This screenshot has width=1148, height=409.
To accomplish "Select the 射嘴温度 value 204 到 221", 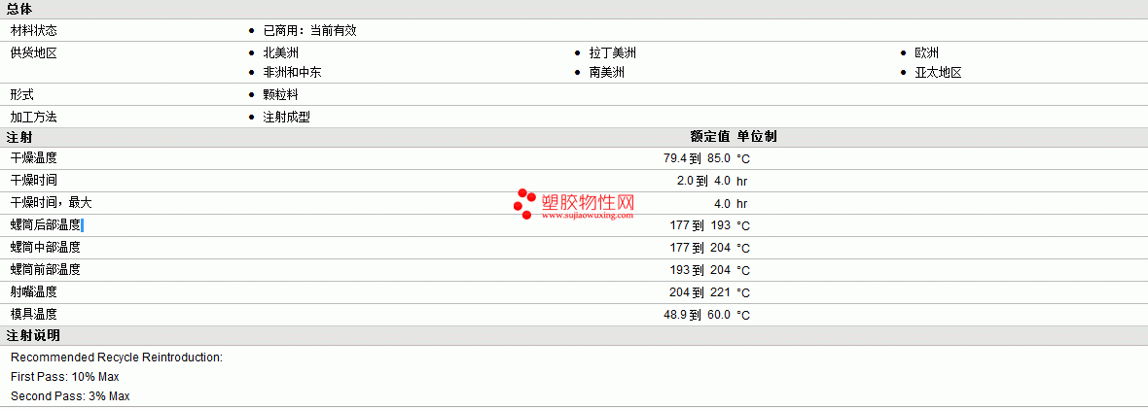I will click(700, 292).
